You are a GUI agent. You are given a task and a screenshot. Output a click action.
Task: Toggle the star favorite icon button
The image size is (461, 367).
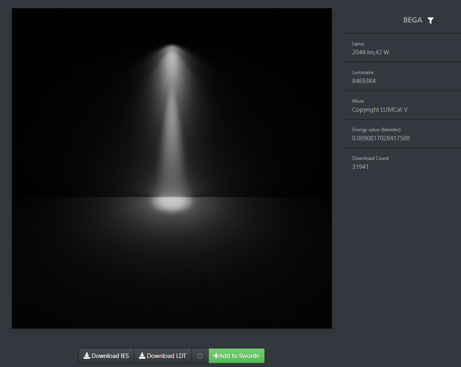point(200,356)
